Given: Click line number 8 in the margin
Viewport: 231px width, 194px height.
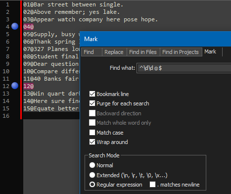Looking at the screenshot, I should 7,56.
